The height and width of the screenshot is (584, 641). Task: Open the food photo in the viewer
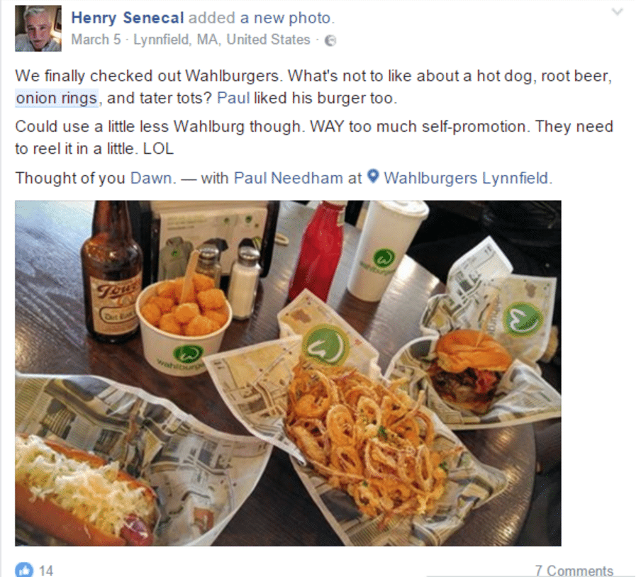288,373
